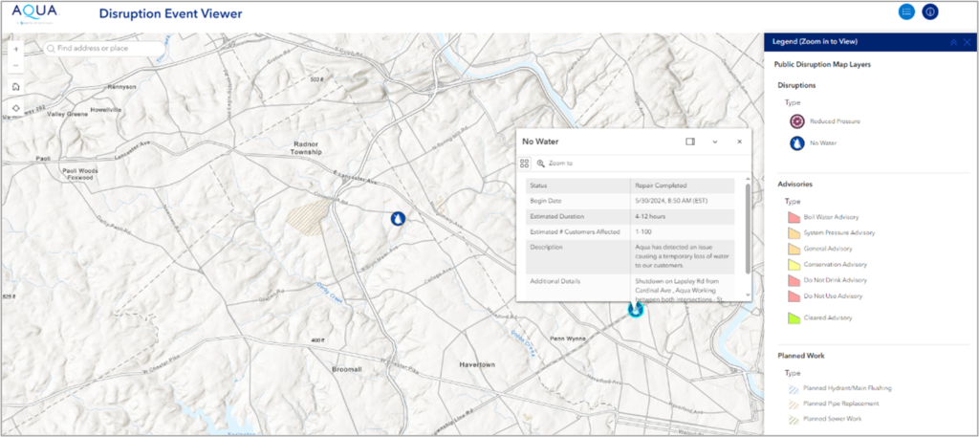Screen dimensions: 979x437
Task: Click the Begin Date value 5/30/2024
Action: [672, 201]
